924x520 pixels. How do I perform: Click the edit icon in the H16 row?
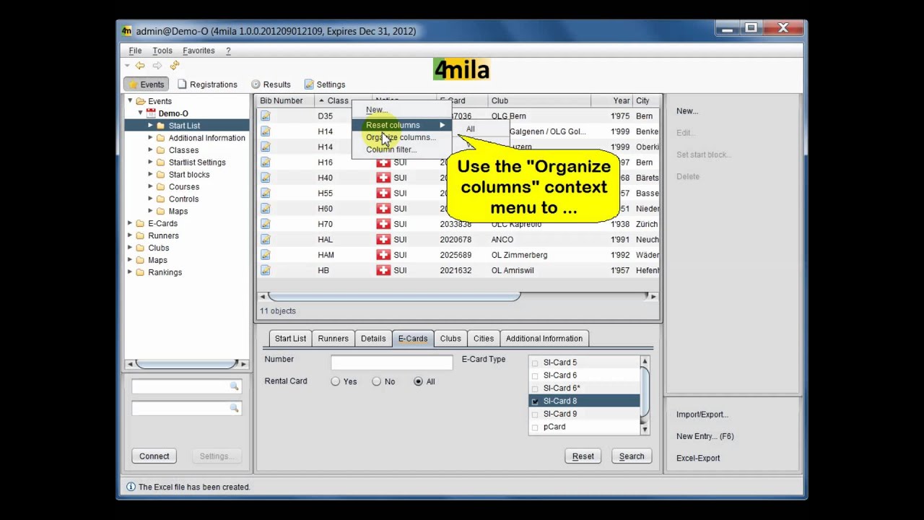(x=266, y=162)
